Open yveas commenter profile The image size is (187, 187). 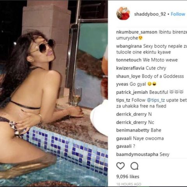122,84
